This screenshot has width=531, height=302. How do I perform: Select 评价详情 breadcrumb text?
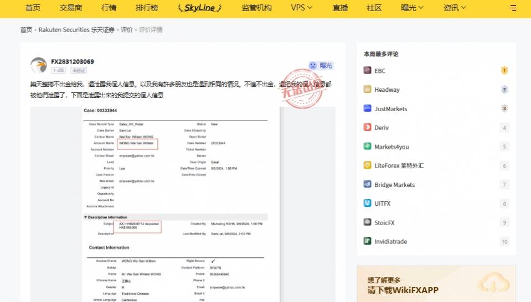click(x=151, y=30)
